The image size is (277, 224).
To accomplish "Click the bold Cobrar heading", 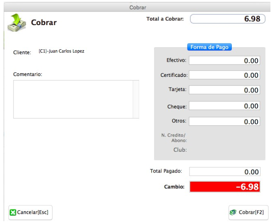I will coord(44,23).
